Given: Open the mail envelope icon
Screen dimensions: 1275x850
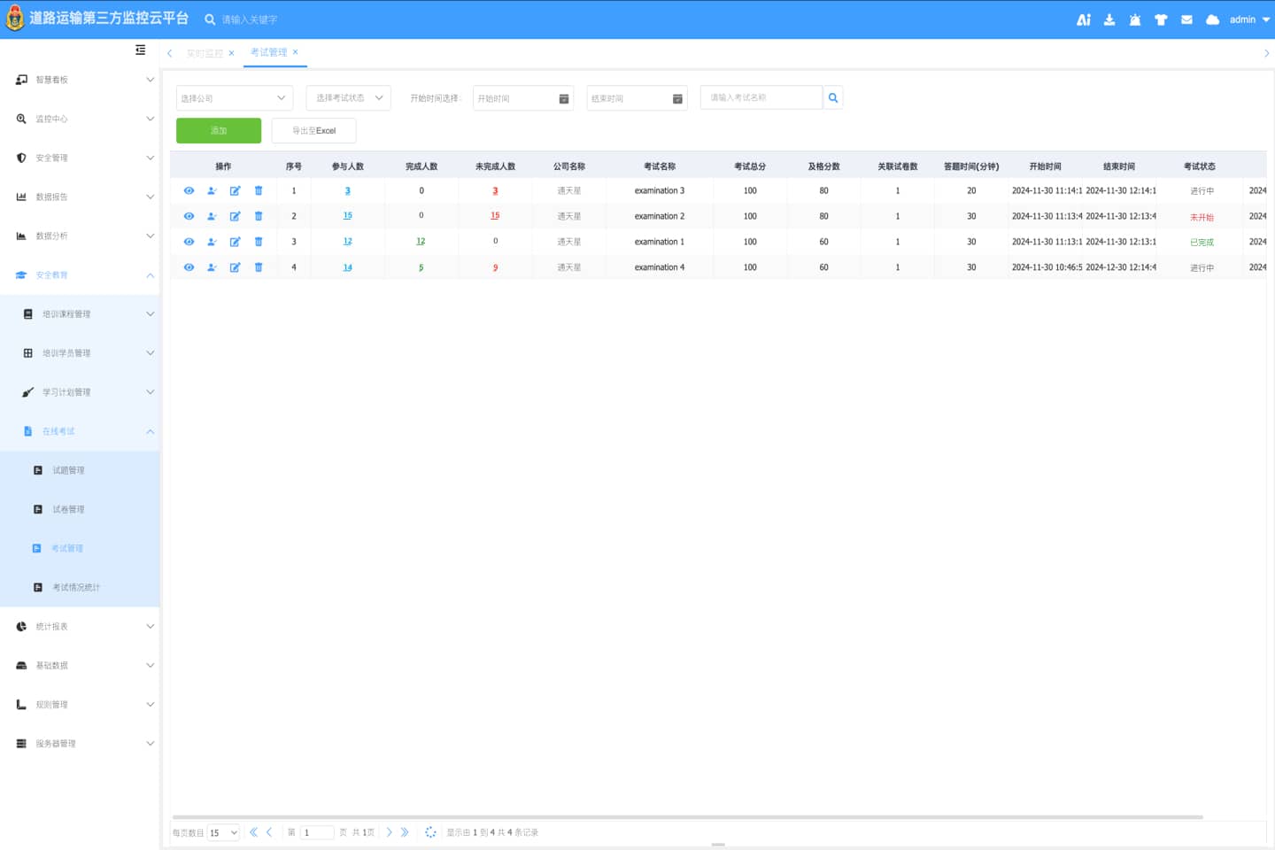Looking at the screenshot, I should click(x=1186, y=19).
